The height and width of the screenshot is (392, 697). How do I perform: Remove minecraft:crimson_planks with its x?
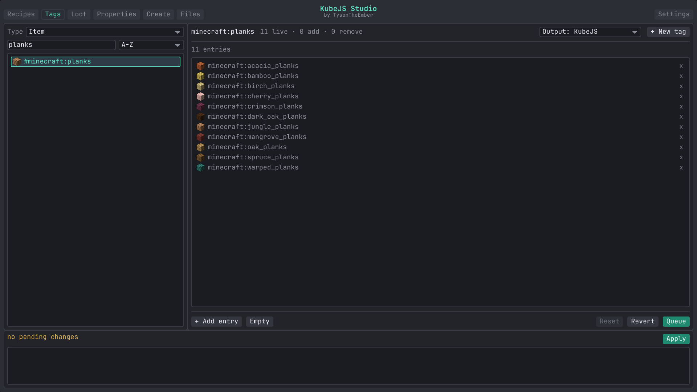681,107
